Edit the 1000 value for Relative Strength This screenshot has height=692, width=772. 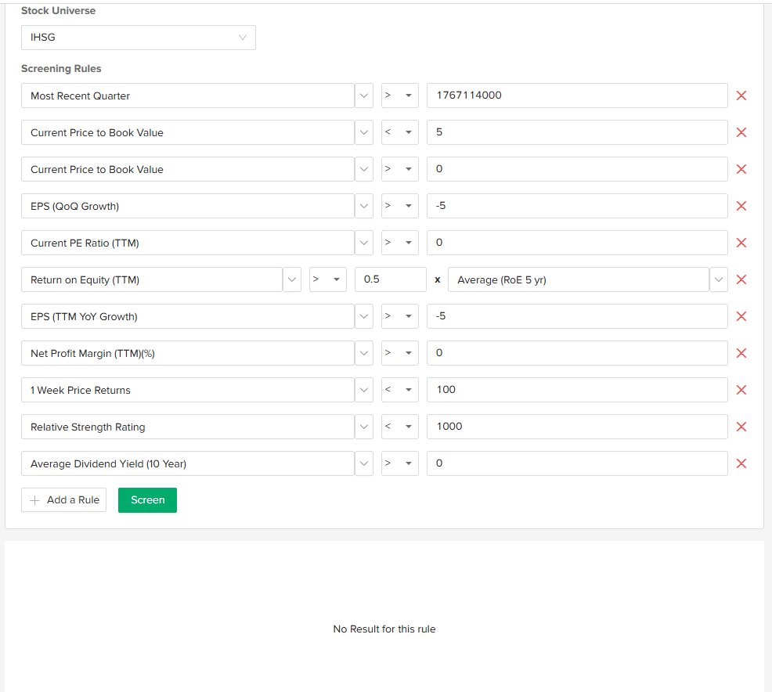pyautogui.click(x=577, y=427)
